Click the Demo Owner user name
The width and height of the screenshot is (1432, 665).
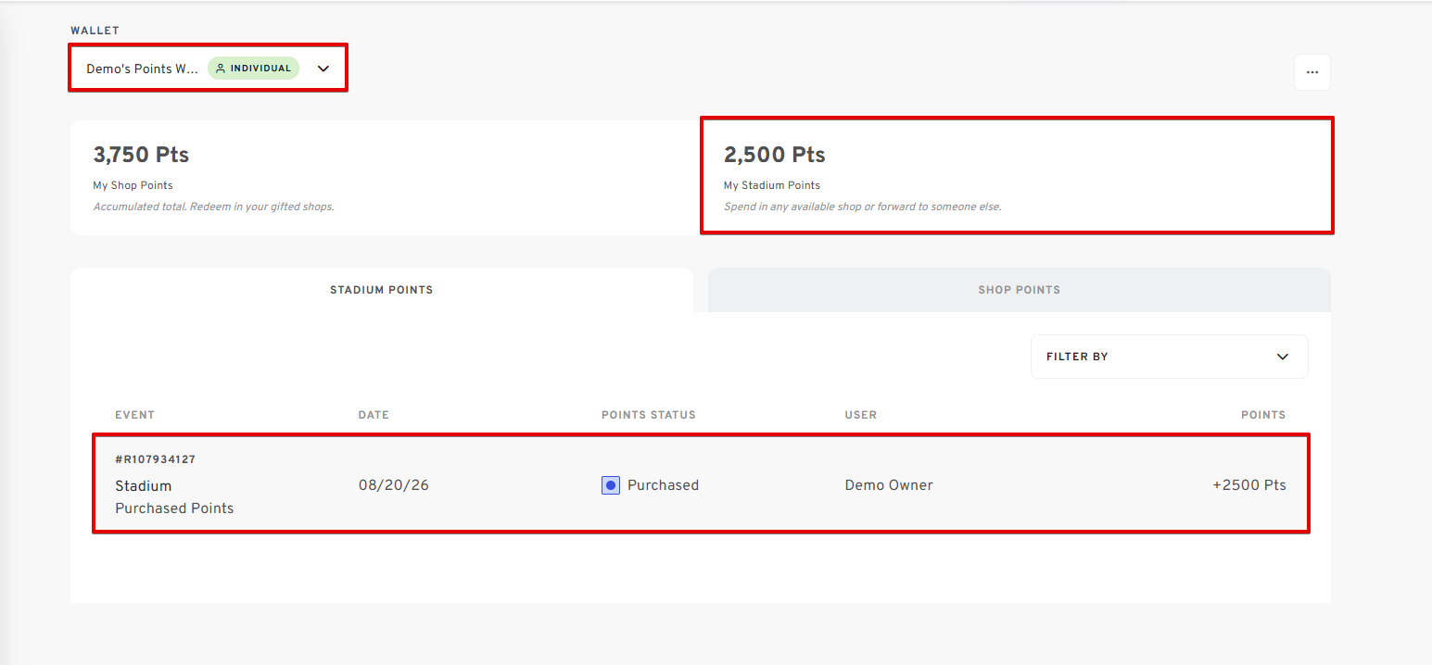(889, 485)
